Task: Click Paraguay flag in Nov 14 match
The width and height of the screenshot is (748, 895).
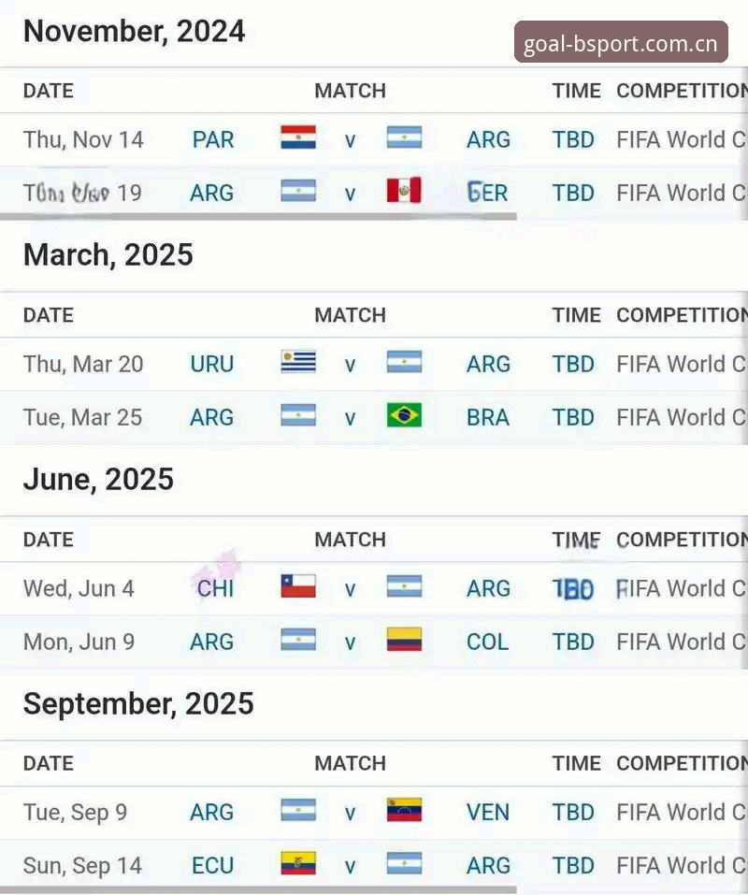Action: [298, 137]
